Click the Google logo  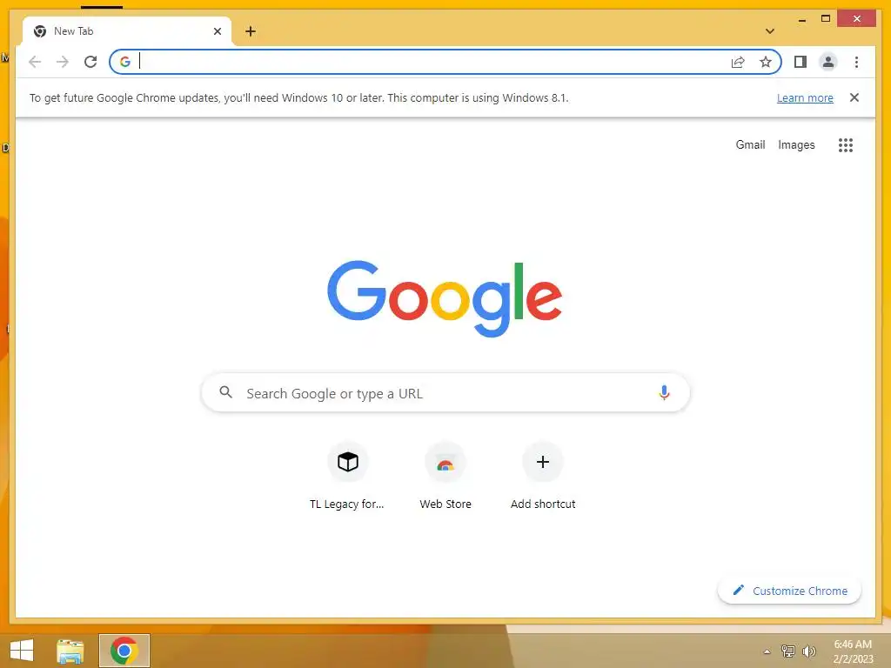[x=445, y=298]
